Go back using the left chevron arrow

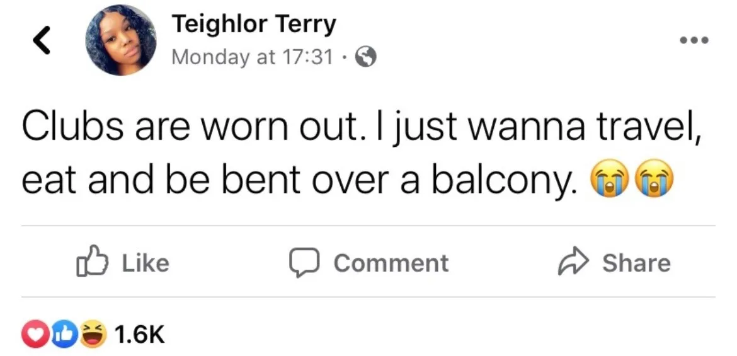[42, 40]
